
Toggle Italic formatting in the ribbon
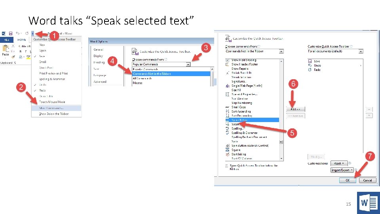tap(26, 51)
